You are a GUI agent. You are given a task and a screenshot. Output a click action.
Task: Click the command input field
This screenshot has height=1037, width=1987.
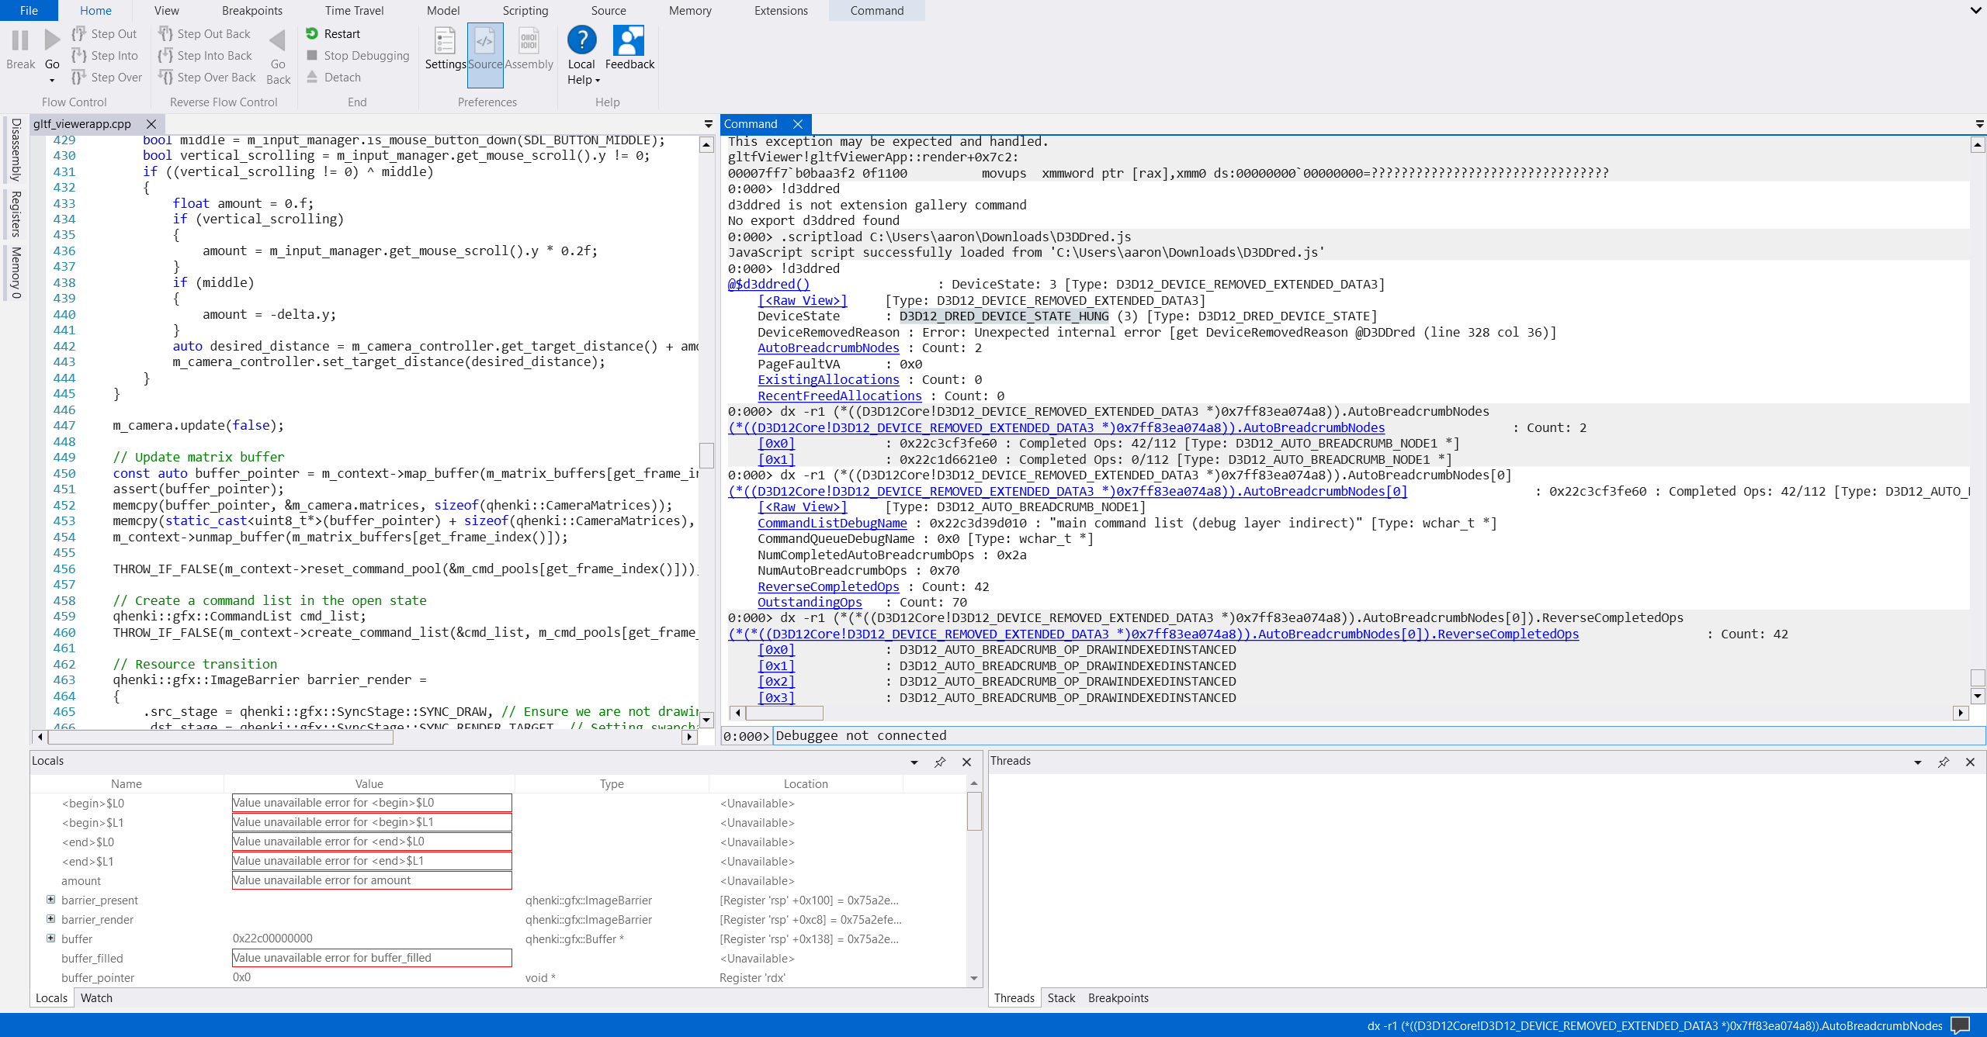[1378, 735]
